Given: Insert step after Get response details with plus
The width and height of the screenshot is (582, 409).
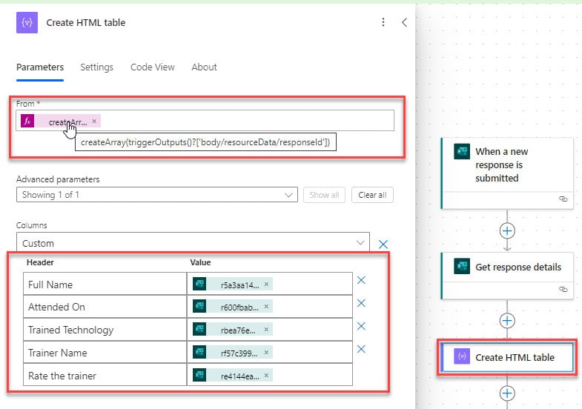Looking at the screenshot, I should [507, 321].
